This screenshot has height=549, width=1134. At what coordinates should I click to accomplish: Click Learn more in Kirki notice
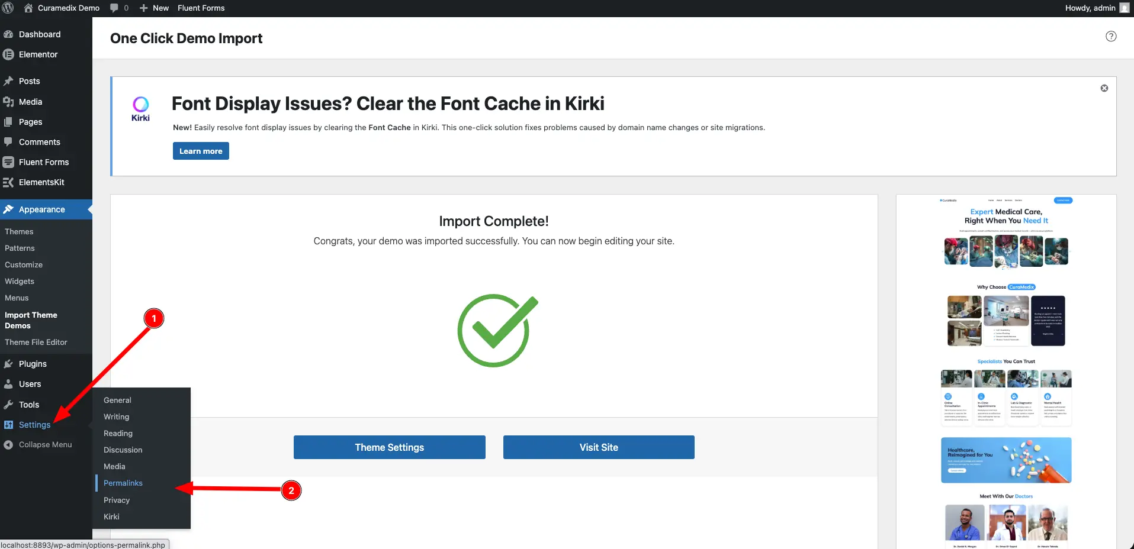pos(201,151)
